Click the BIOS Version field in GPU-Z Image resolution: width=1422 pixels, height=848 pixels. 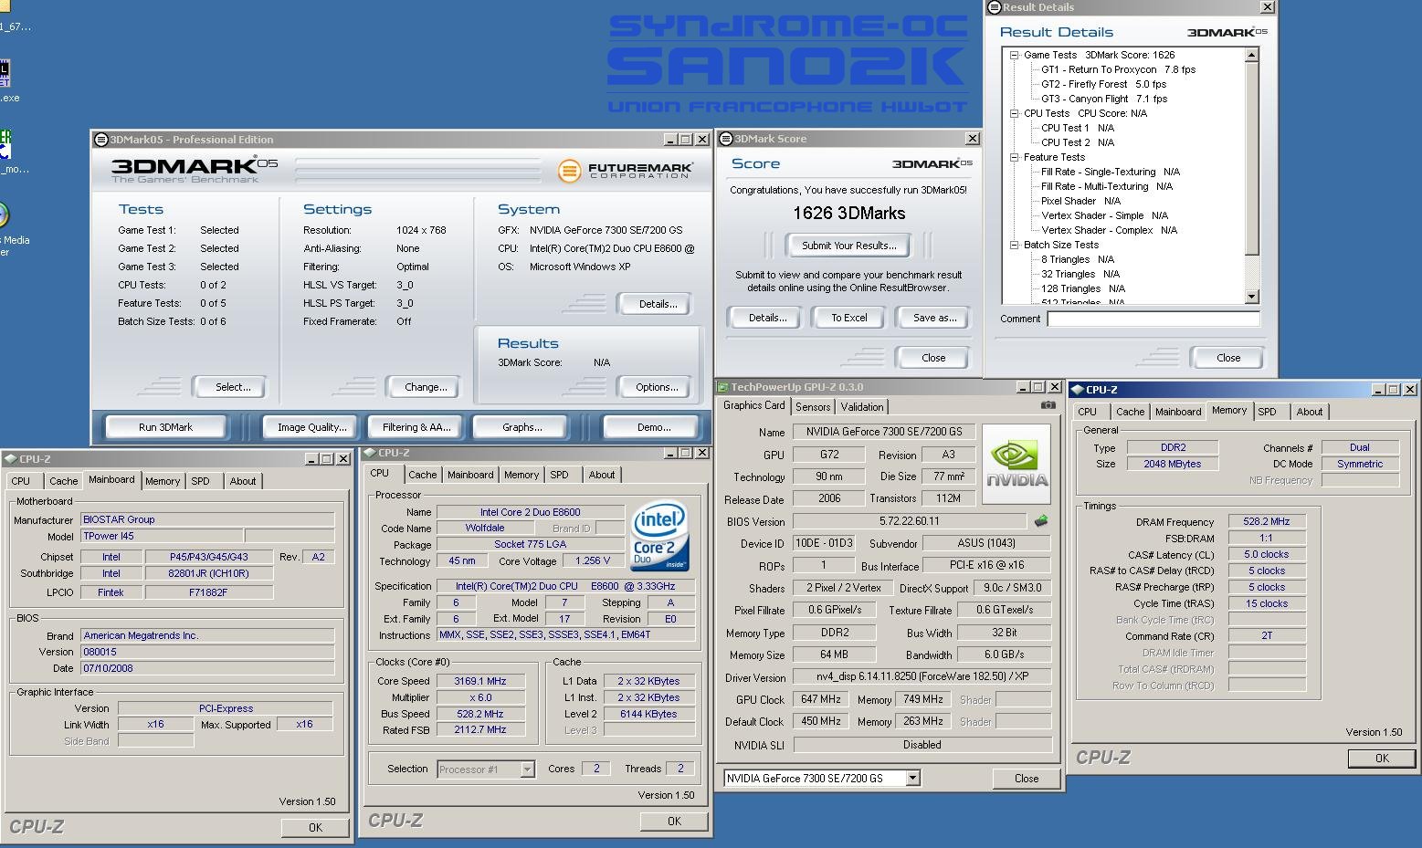(x=909, y=521)
